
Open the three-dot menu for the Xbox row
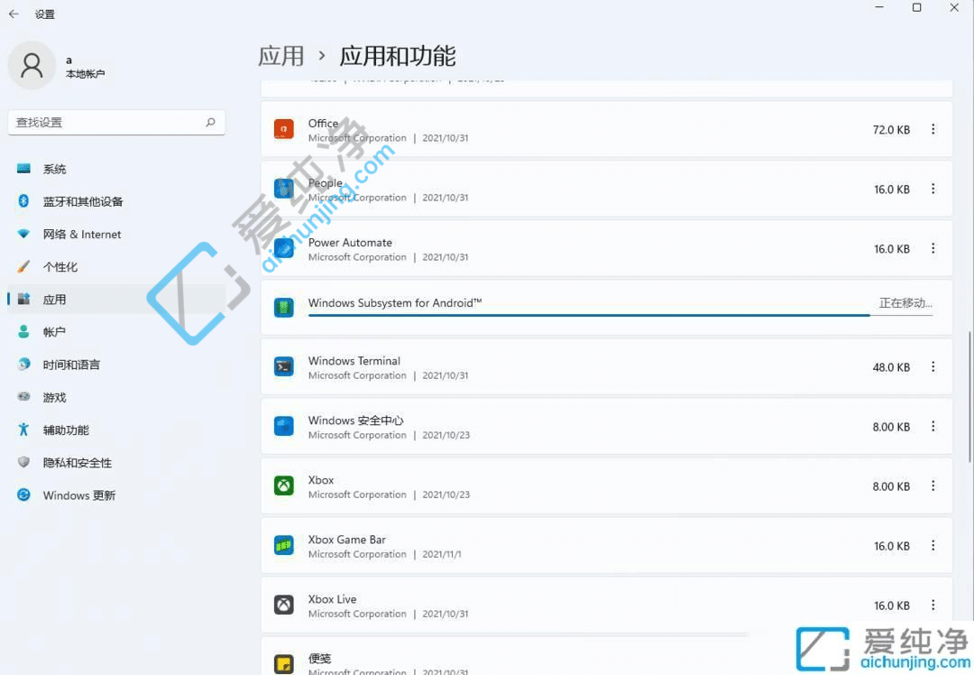coord(933,486)
